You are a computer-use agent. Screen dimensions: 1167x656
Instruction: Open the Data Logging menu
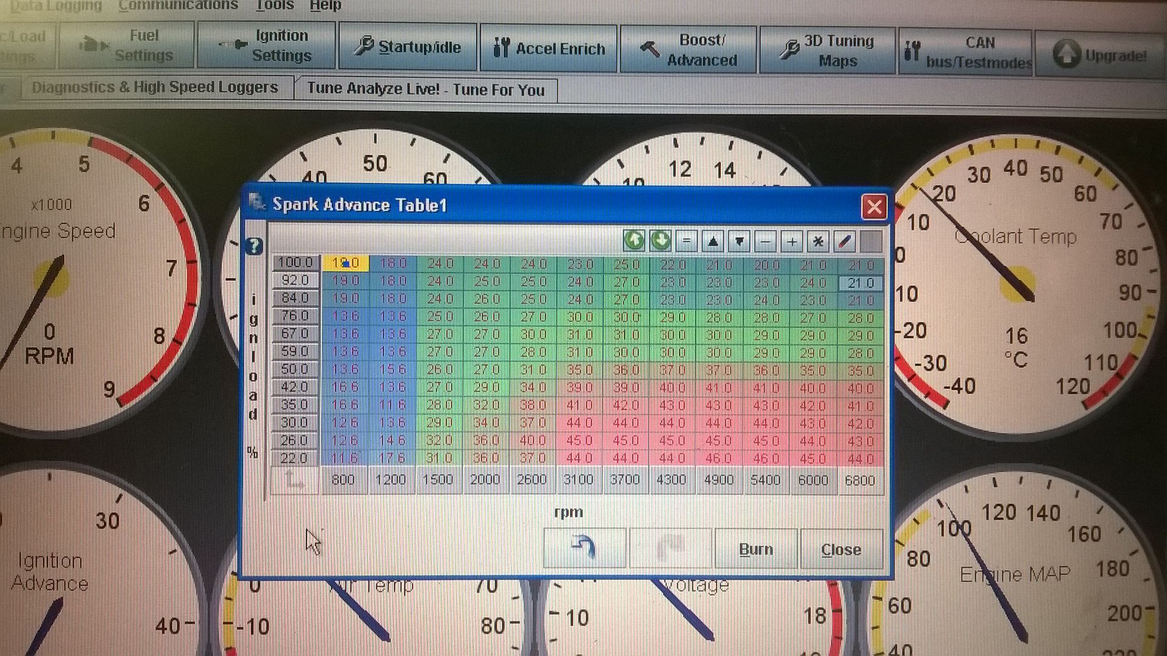coord(55,5)
